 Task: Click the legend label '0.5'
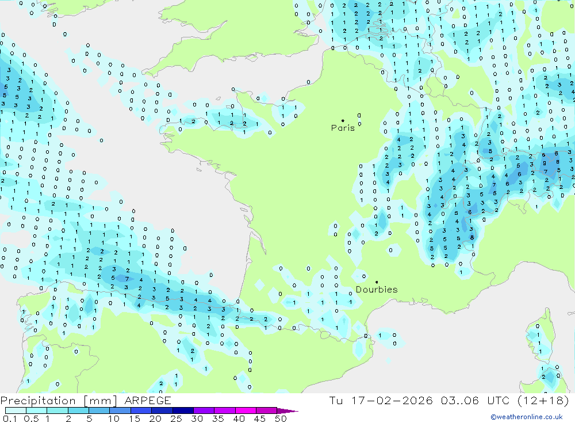click(31, 419)
